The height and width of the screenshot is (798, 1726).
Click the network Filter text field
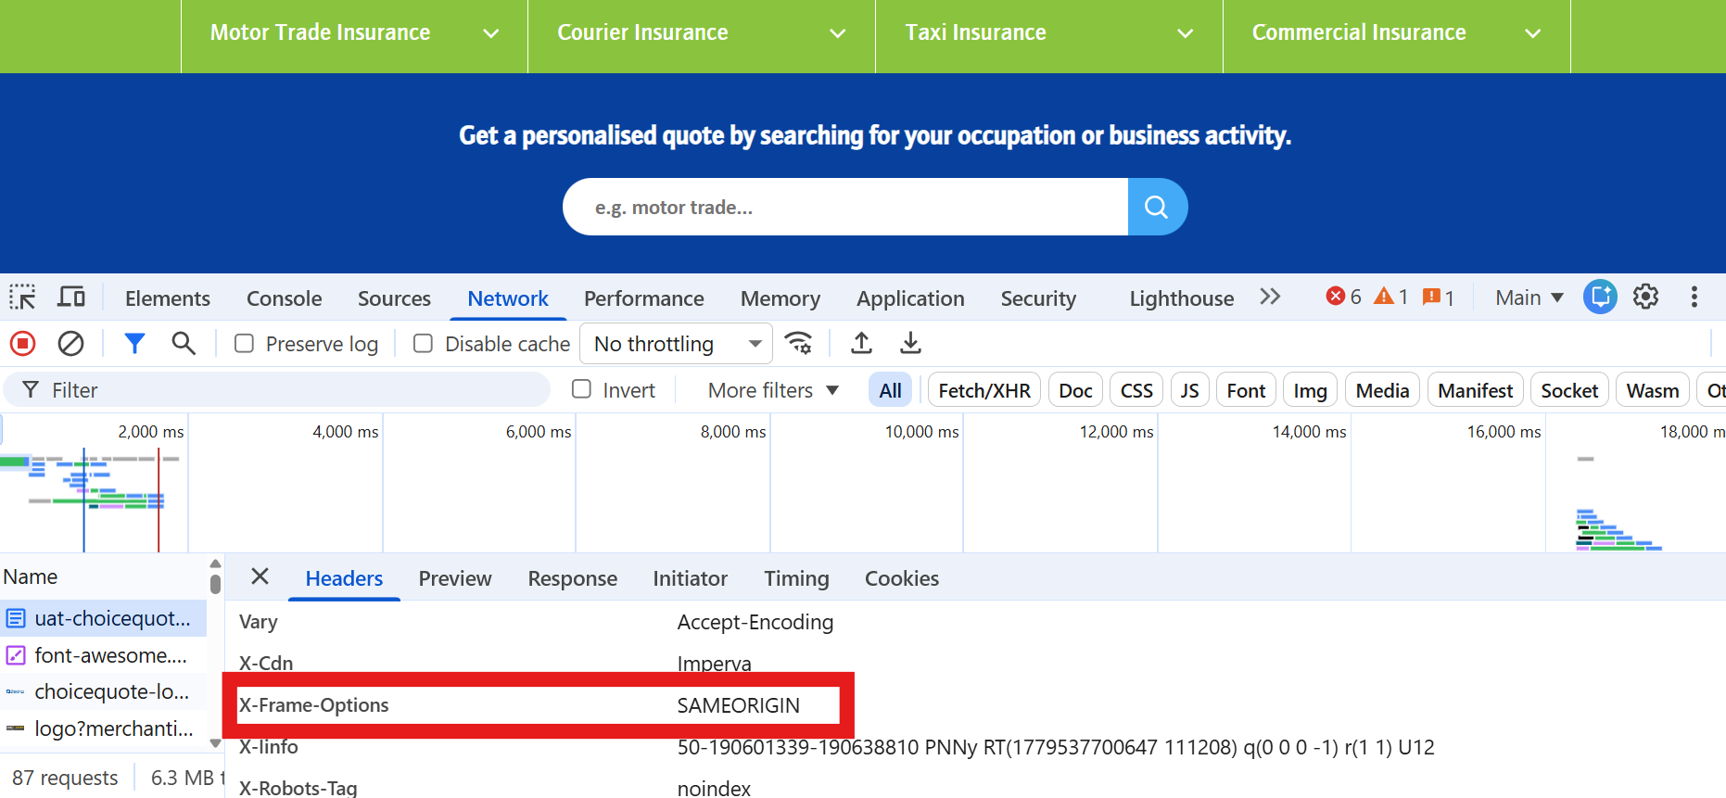[278, 390]
